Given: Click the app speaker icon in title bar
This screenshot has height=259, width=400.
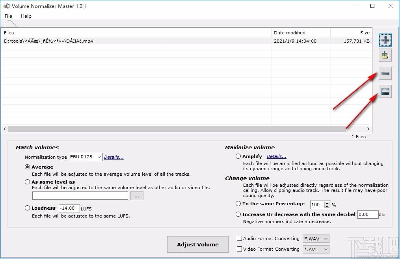Looking at the screenshot, I should point(6,6).
